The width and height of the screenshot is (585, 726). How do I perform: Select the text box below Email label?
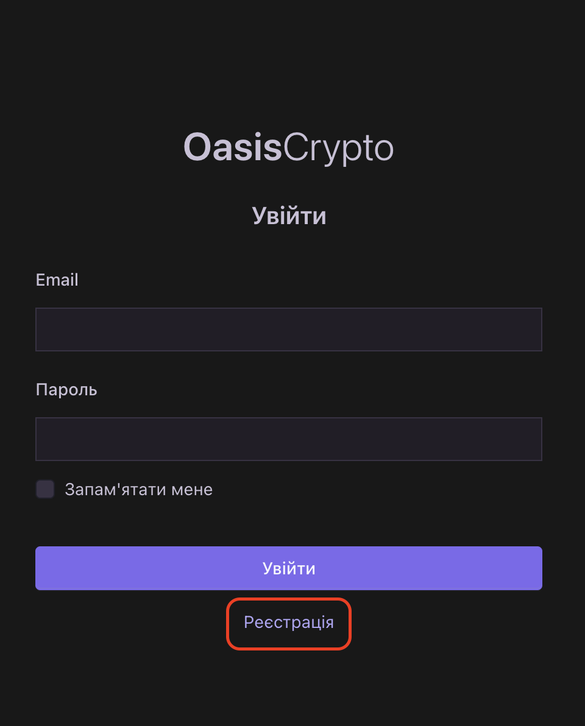pos(289,330)
